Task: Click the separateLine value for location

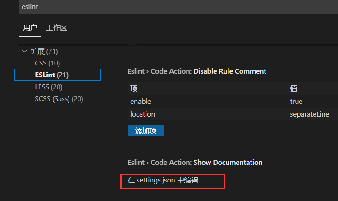Action: click(x=309, y=114)
